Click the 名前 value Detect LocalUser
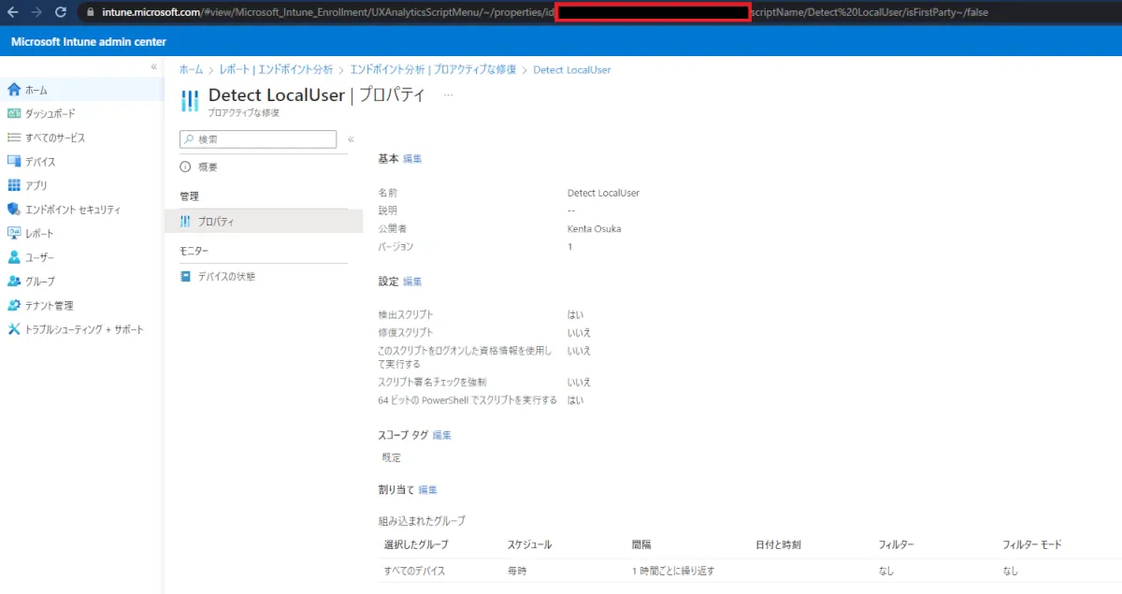The height and width of the screenshot is (594, 1122). coord(603,193)
